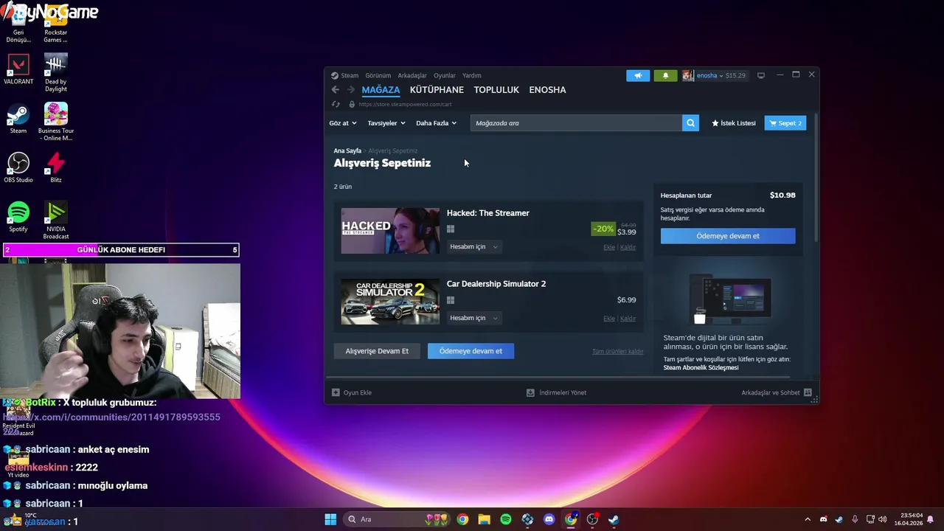Viewport: 944px width, 531px height.
Task: Select the Business Tour desktop icon
Action: 55,122
